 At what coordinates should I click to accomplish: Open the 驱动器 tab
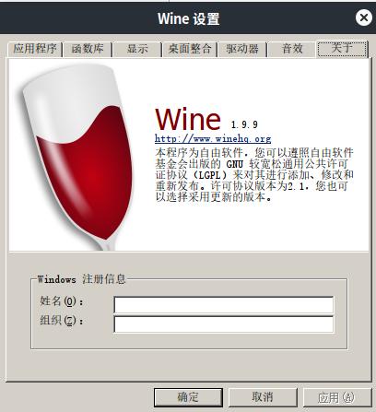(242, 49)
